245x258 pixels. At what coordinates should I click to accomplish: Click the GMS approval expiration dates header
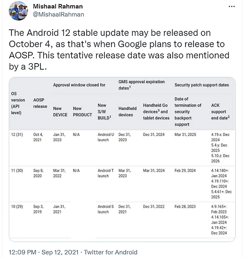(x=142, y=85)
